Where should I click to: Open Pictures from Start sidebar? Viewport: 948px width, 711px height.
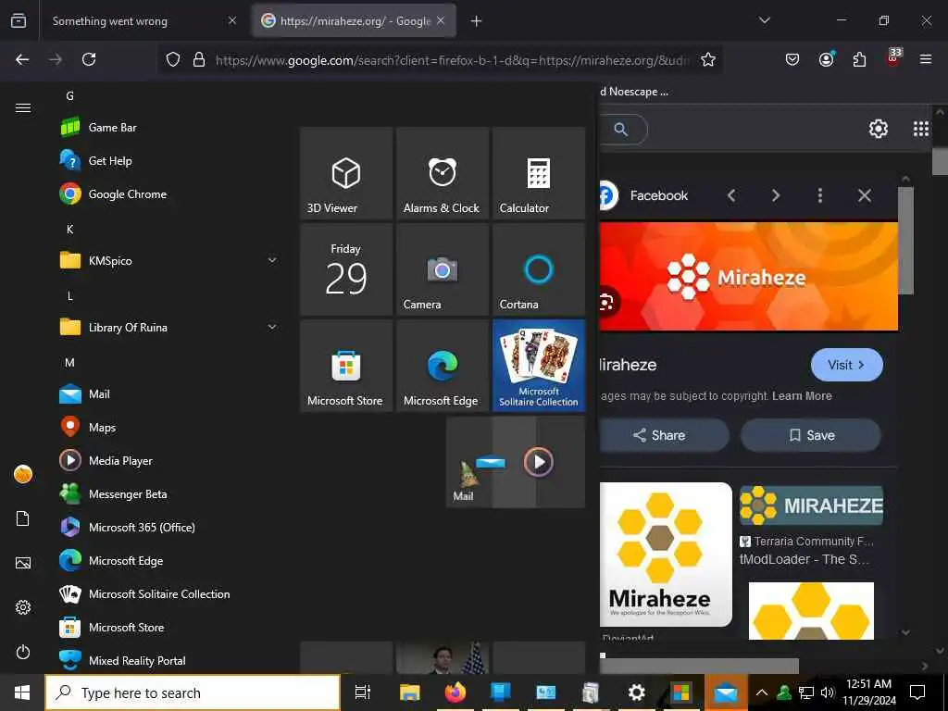click(x=23, y=563)
